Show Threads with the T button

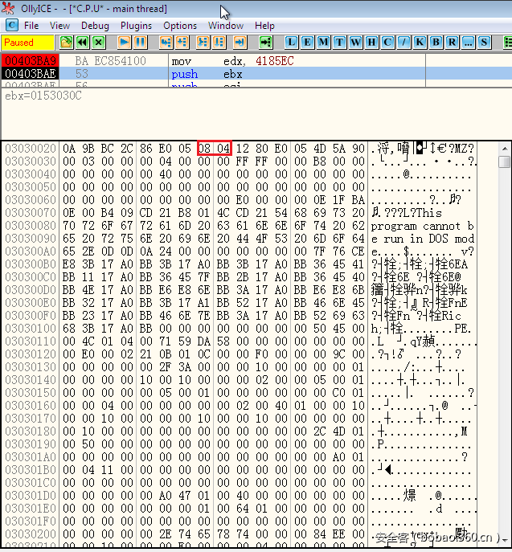pos(340,43)
